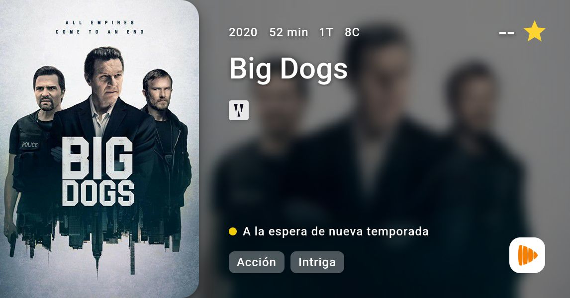570x298 pixels.
Task: Click the double-dash rating placeholder
Action: 507,33
